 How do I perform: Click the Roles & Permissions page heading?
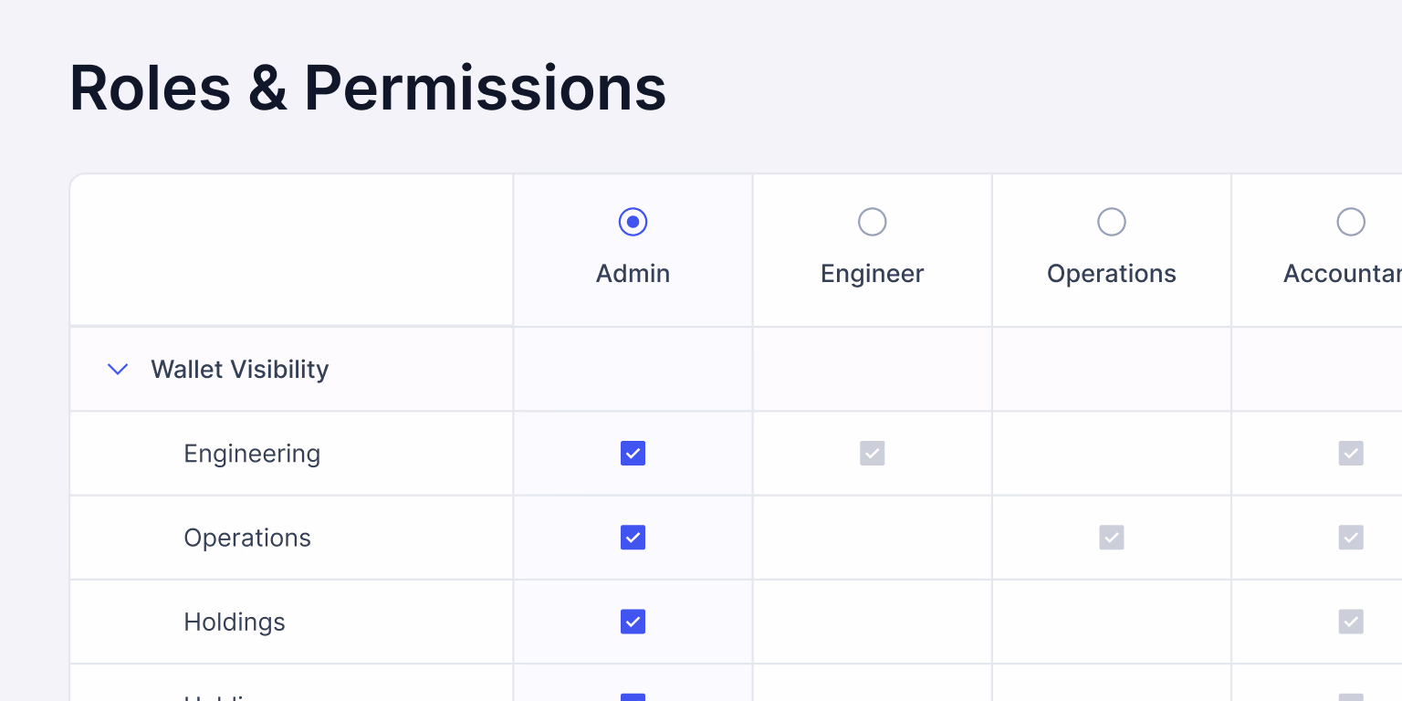[368, 89]
